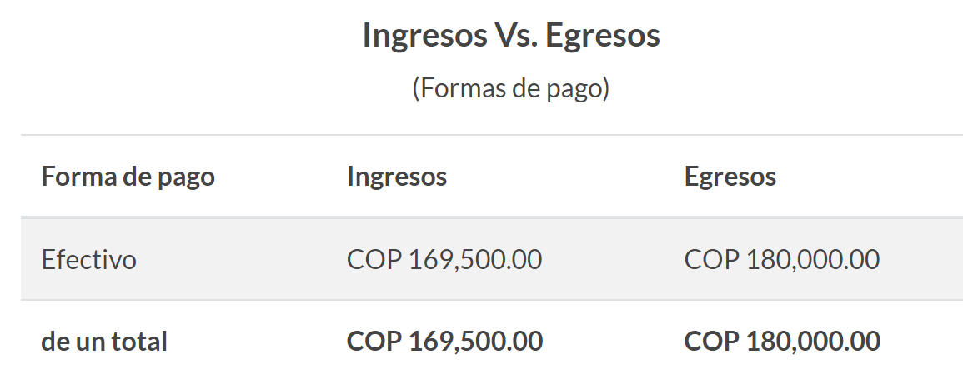Click the gray Efectivo row right of Egresos amount
This screenshot has width=963, height=374.
pyautogui.click(x=921, y=259)
